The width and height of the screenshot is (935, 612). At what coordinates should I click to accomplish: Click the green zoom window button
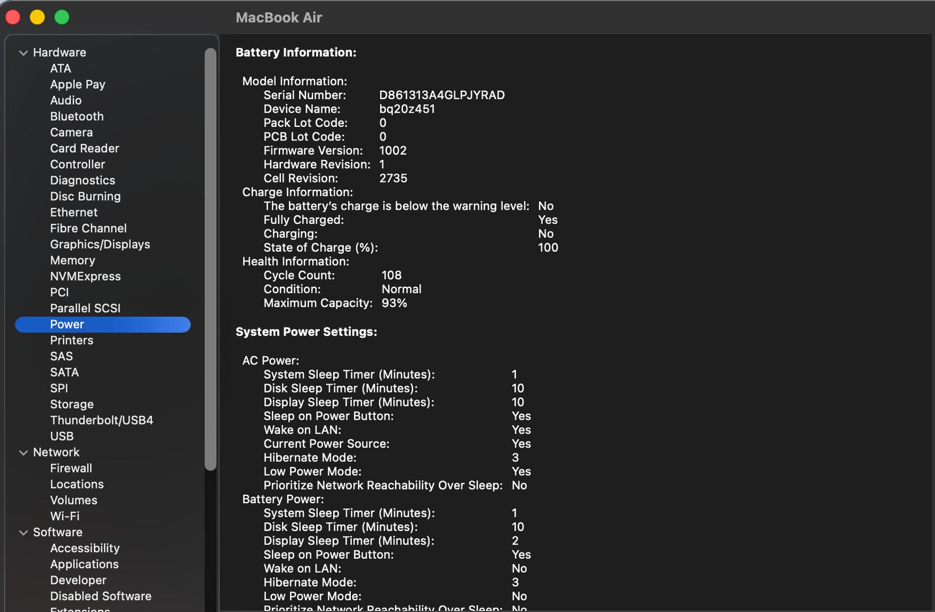[x=62, y=18]
